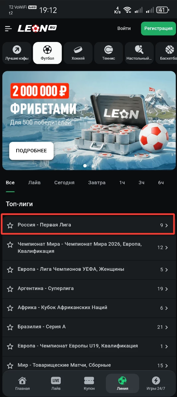
Task: Tap the Войти login link
Action: 124,28
